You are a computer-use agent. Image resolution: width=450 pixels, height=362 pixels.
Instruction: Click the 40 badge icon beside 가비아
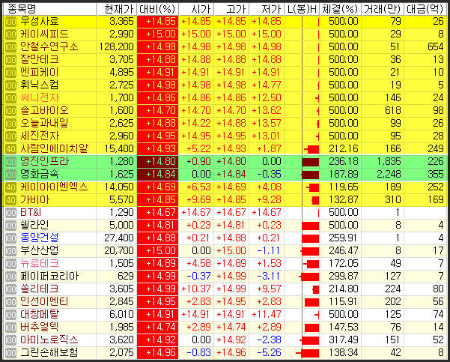point(11,200)
